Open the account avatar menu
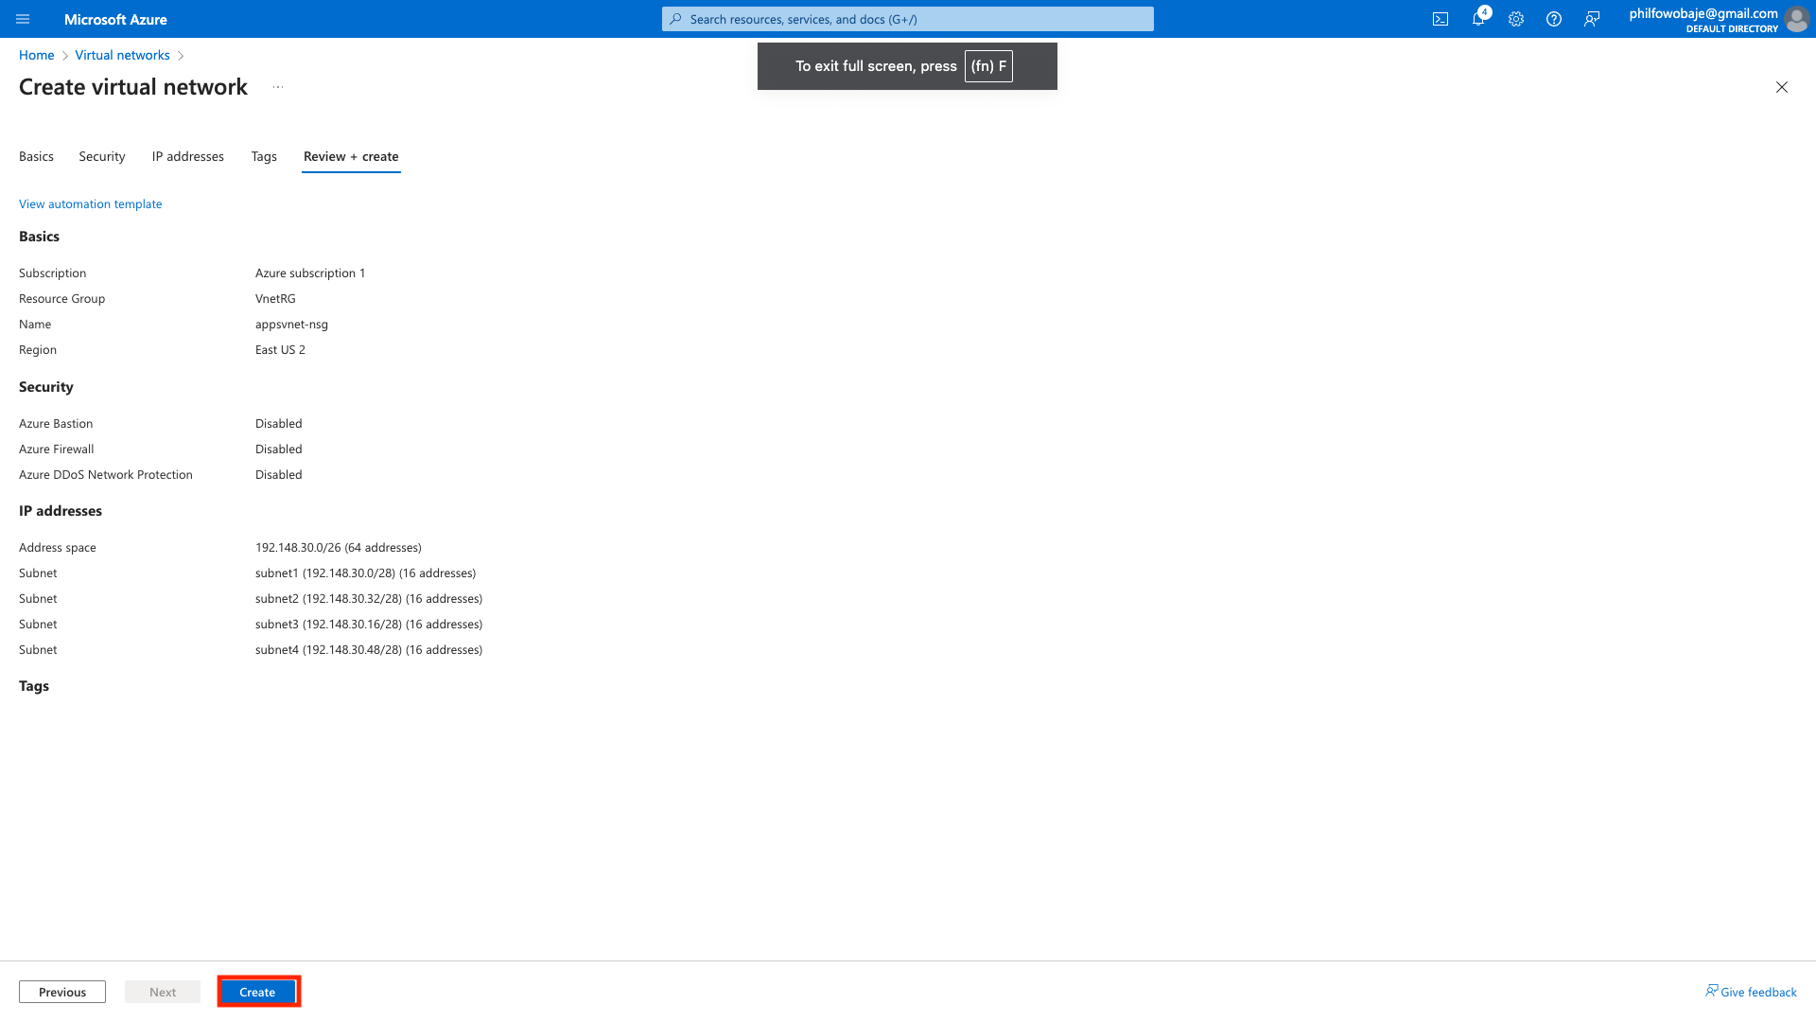The height and width of the screenshot is (1022, 1816). [1795, 19]
